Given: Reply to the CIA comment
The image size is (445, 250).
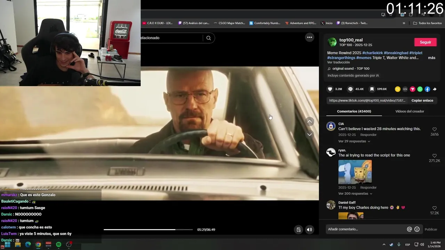Looking at the screenshot, I should pos(368,135).
